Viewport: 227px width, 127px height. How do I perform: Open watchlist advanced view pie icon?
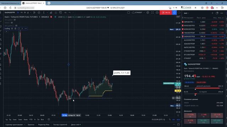tap(217, 13)
